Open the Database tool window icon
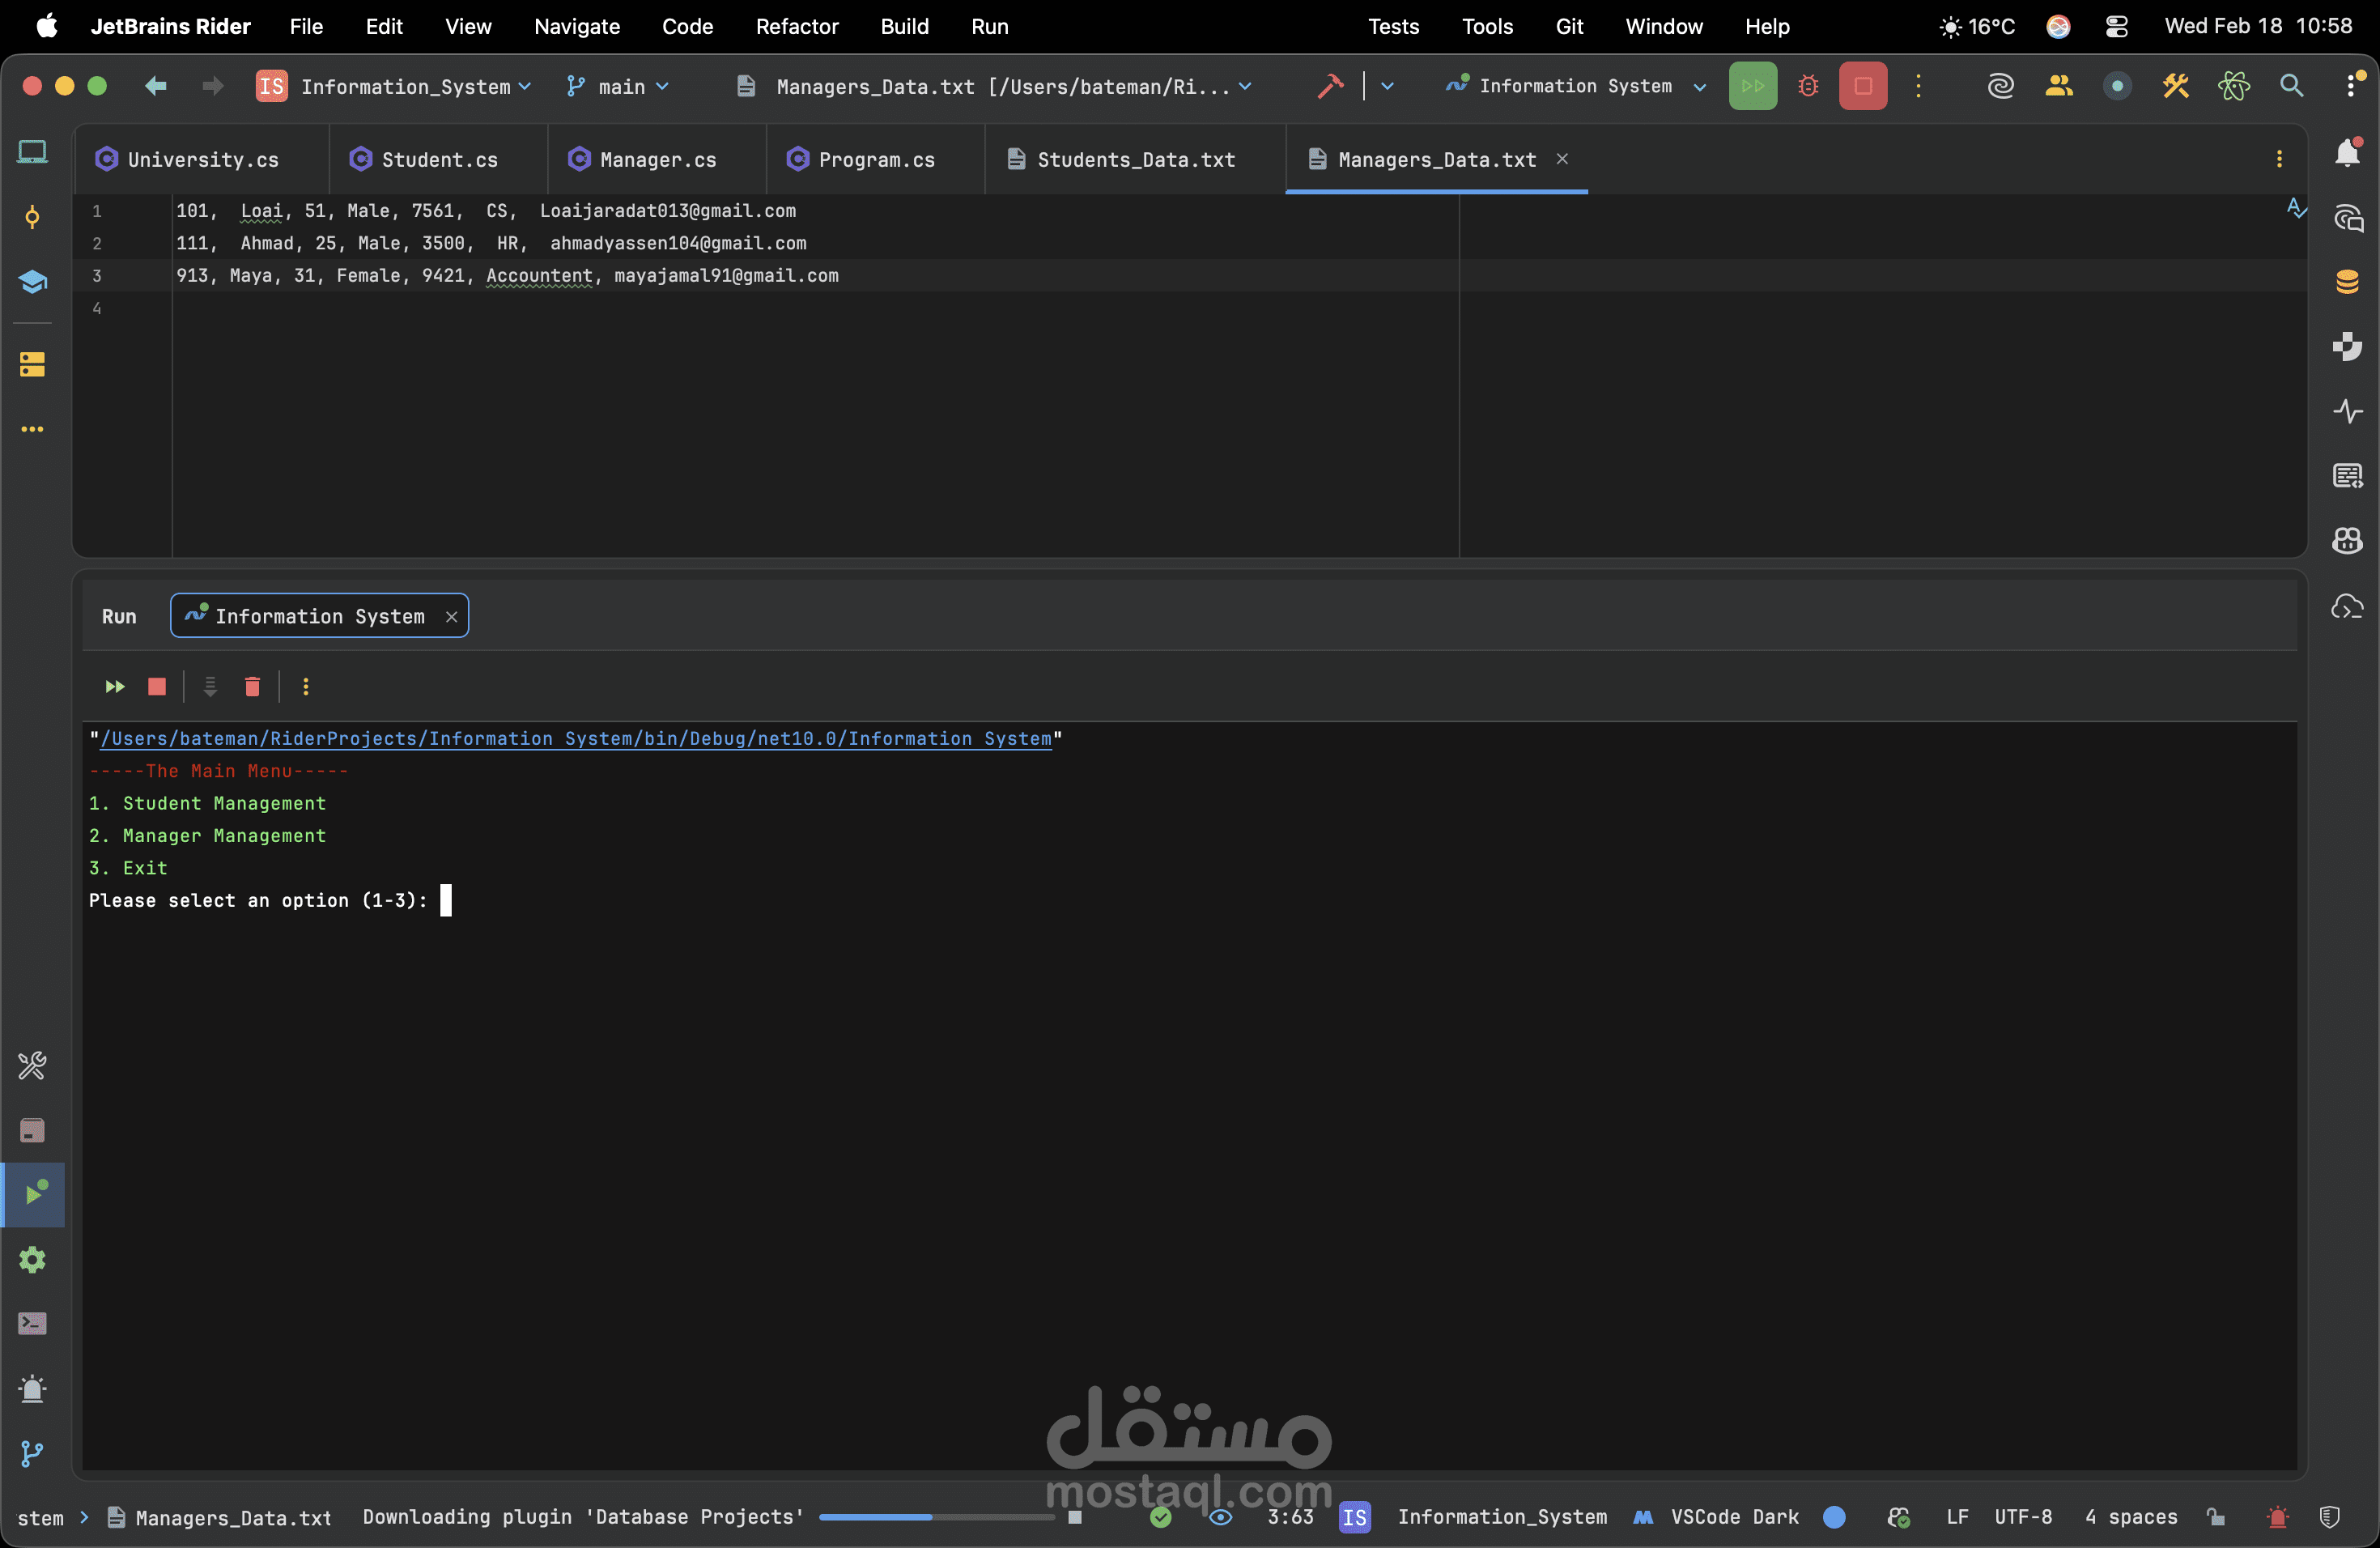Screen dimensions: 2380x1548 point(2347,282)
